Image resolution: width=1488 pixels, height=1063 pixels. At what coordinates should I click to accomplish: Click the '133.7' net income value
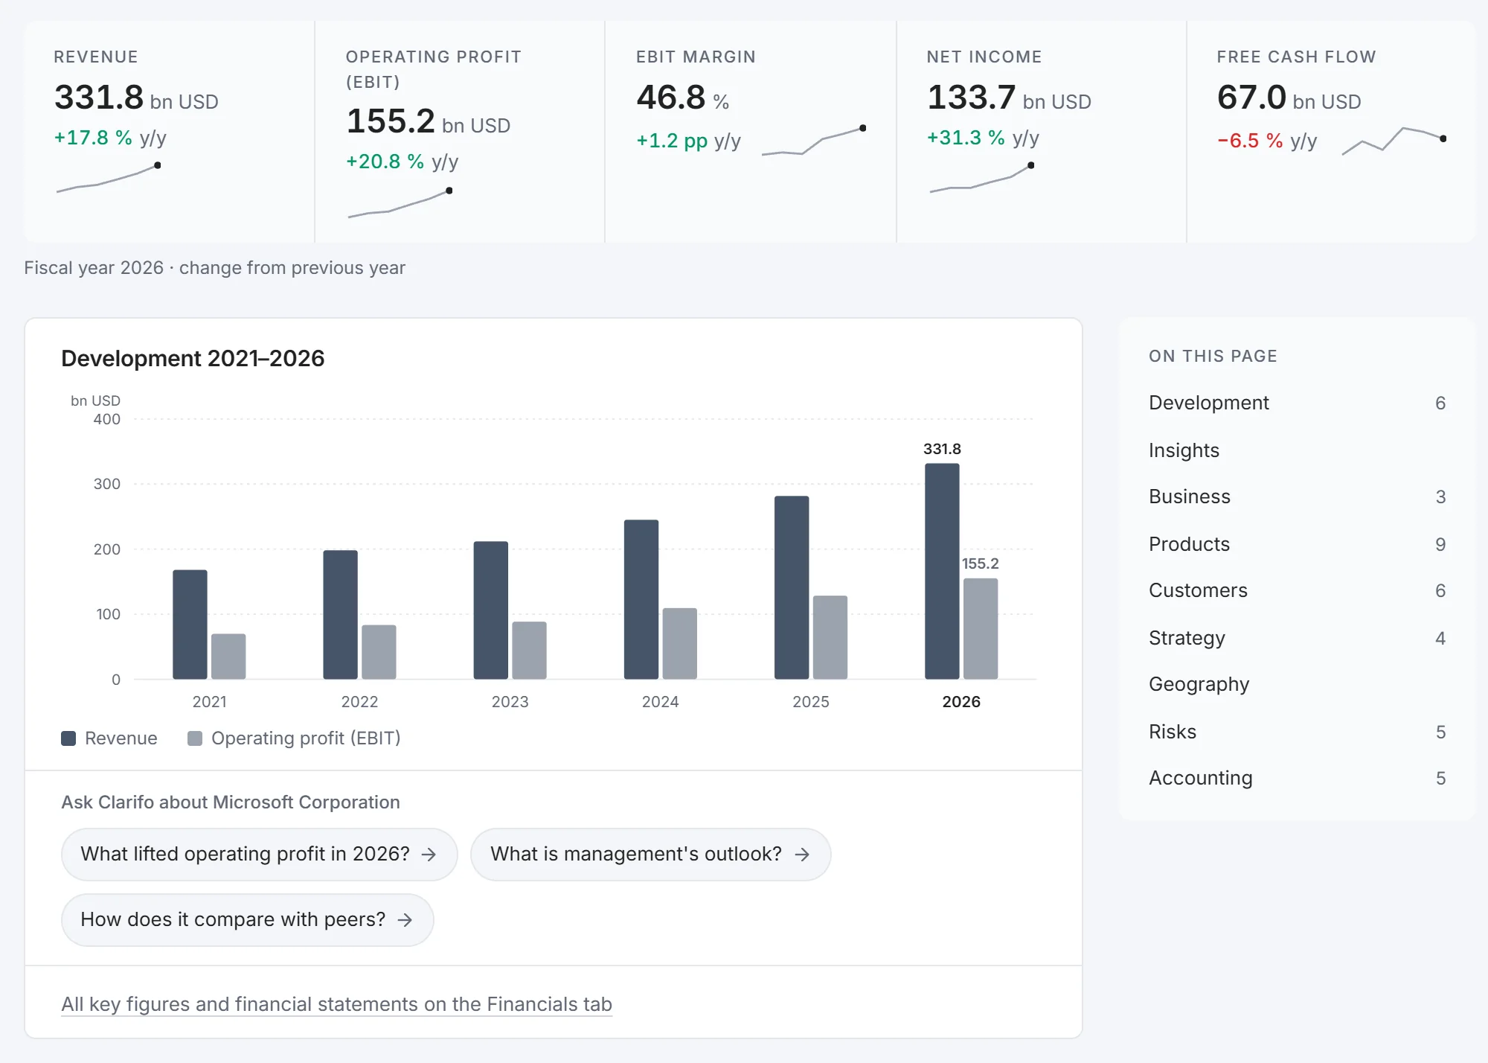click(972, 98)
